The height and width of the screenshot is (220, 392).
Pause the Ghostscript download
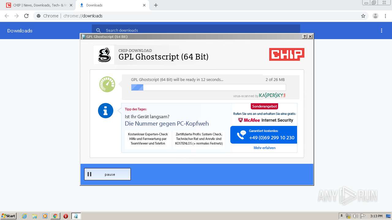(x=107, y=174)
